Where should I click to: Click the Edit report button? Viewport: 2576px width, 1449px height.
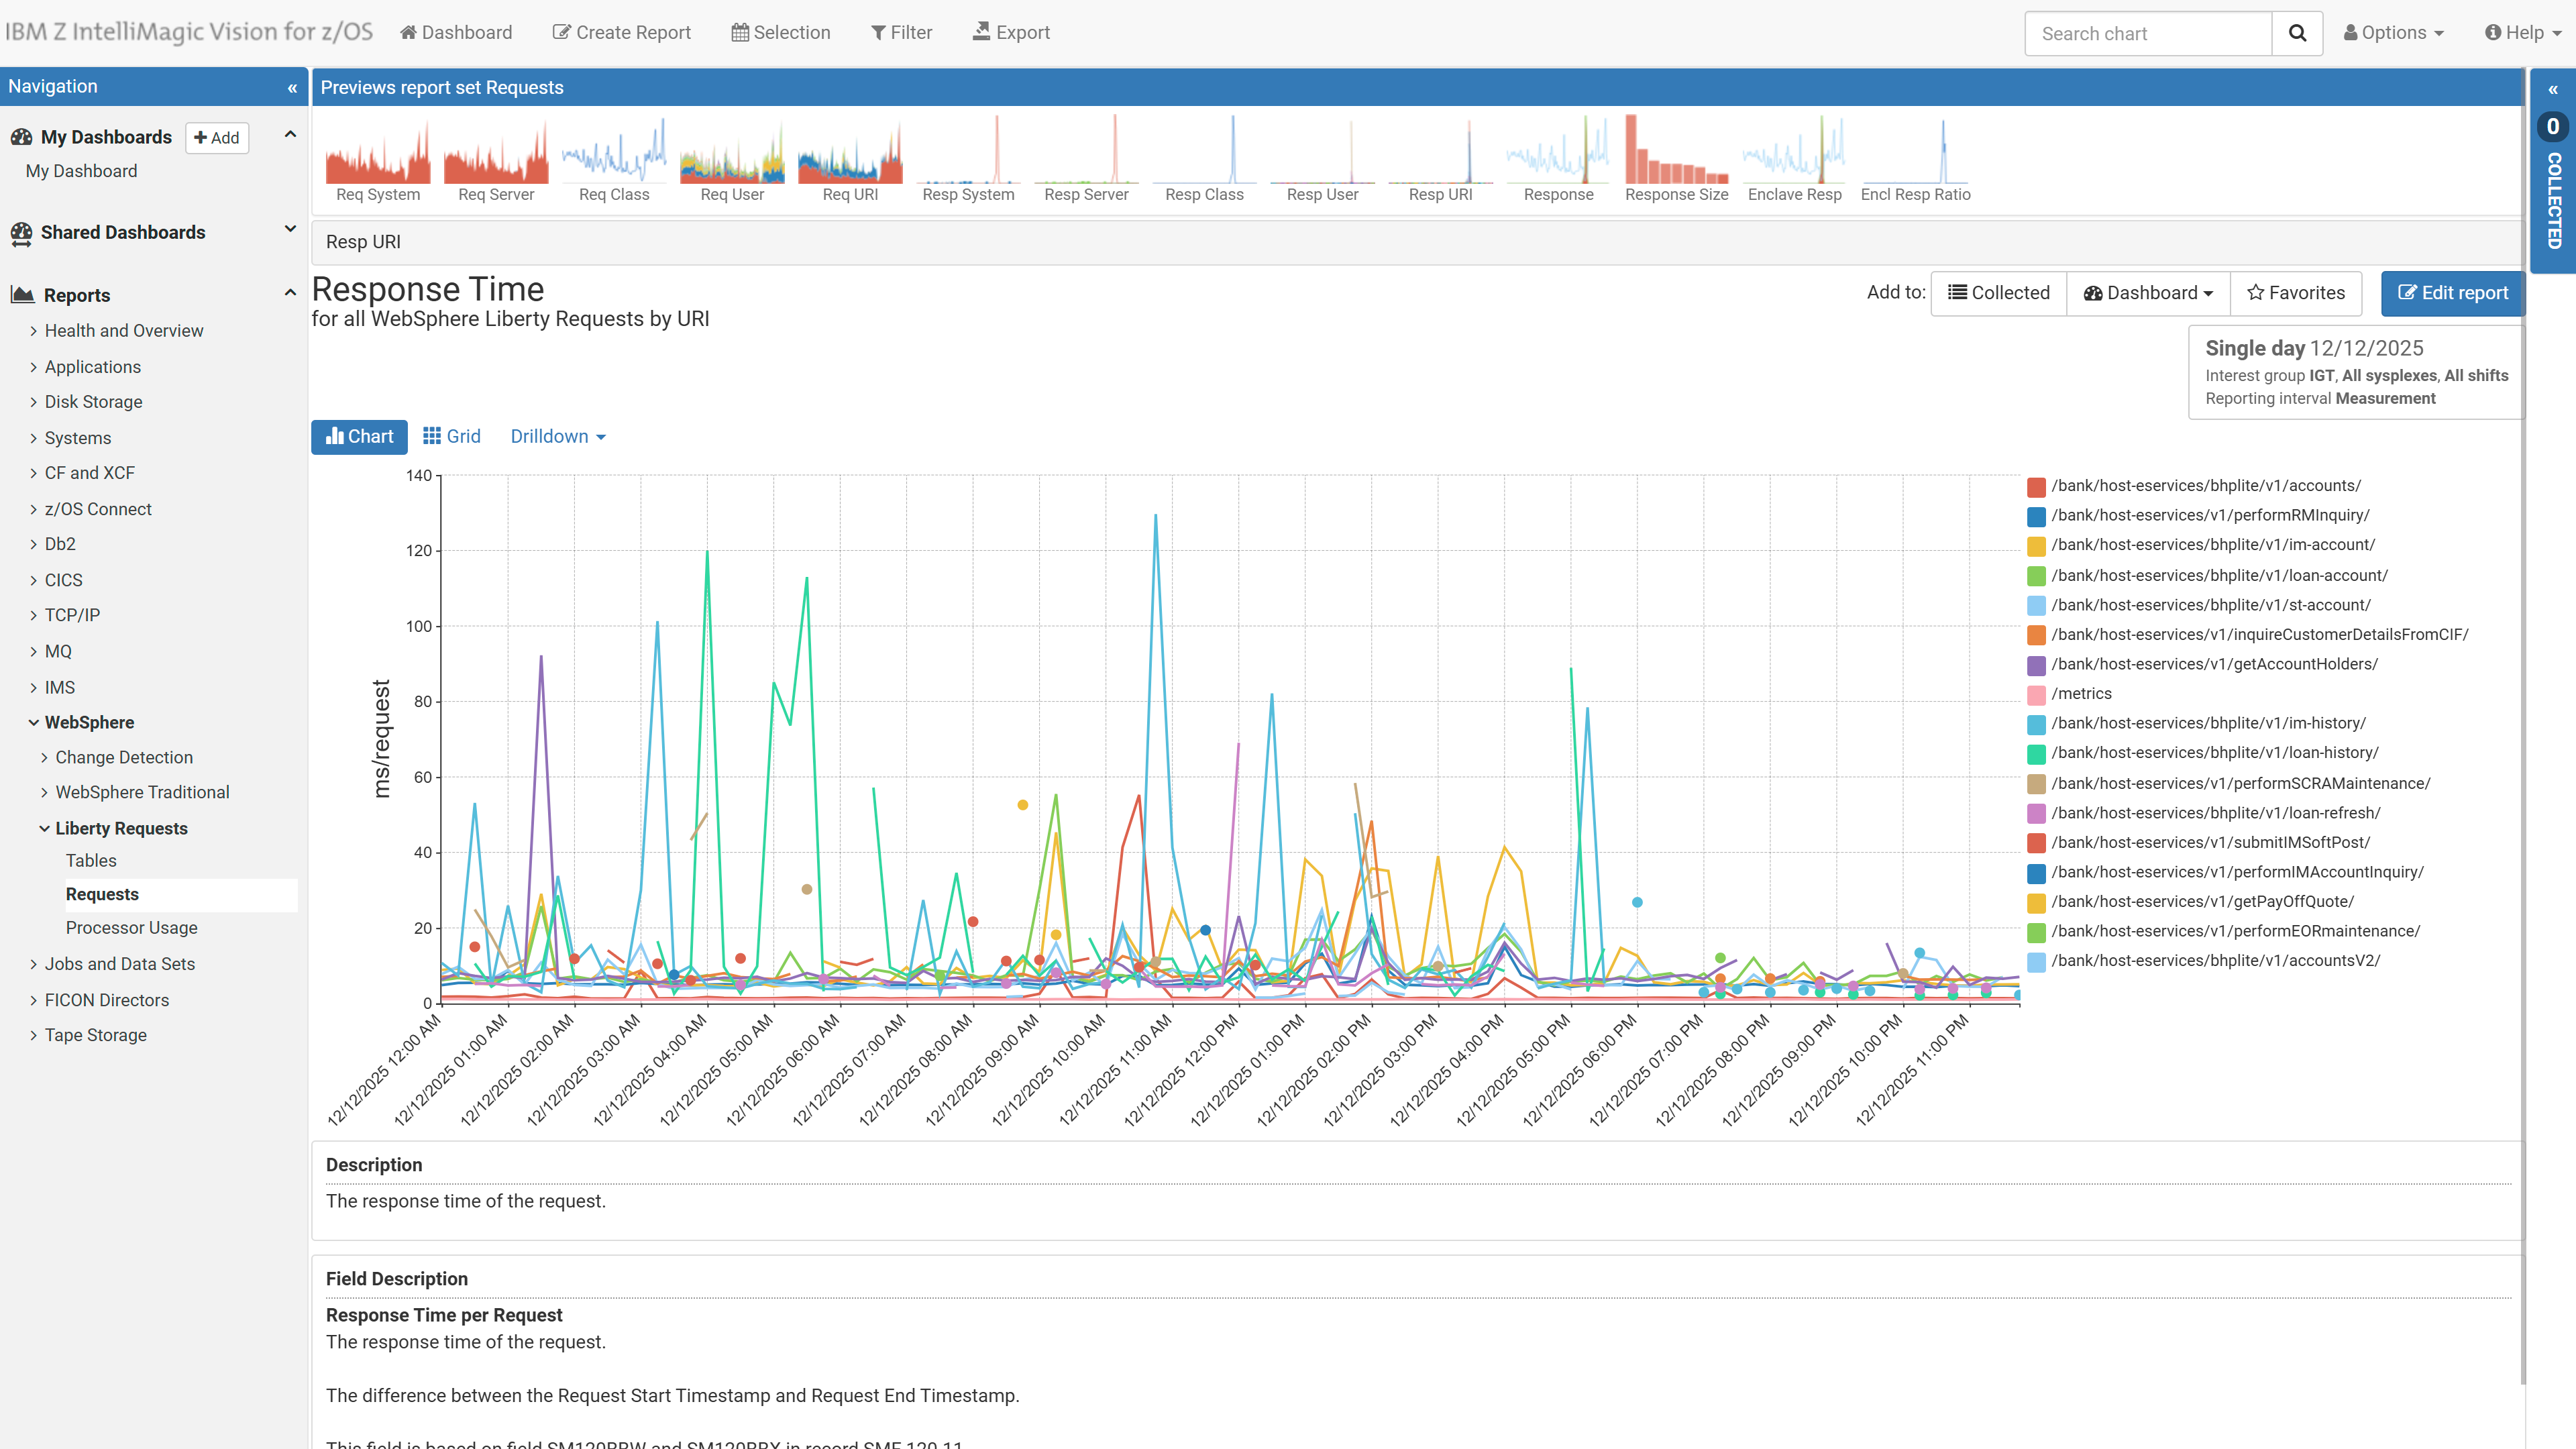2452,293
